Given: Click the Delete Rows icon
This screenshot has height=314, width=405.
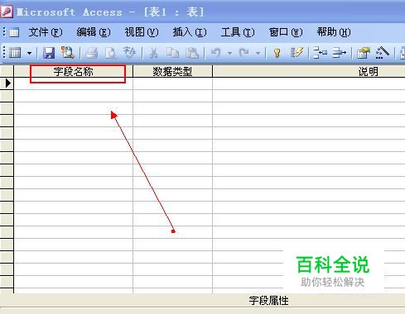Looking at the screenshot, I should coord(339,53).
